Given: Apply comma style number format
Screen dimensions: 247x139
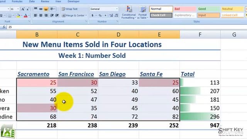Looking at the screenshot, I should click(105, 15).
